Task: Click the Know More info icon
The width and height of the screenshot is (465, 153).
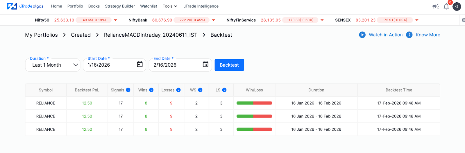Action: [x=409, y=35]
